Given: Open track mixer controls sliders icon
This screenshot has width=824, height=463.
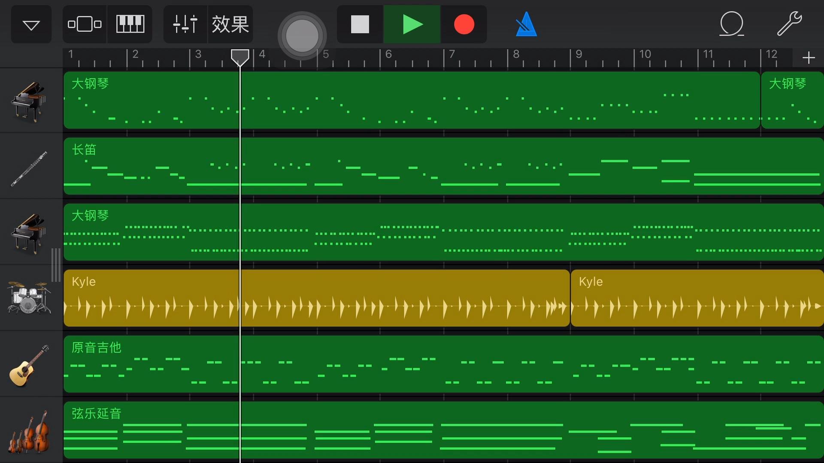Looking at the screenshot, I should click(x=185, y=24).
